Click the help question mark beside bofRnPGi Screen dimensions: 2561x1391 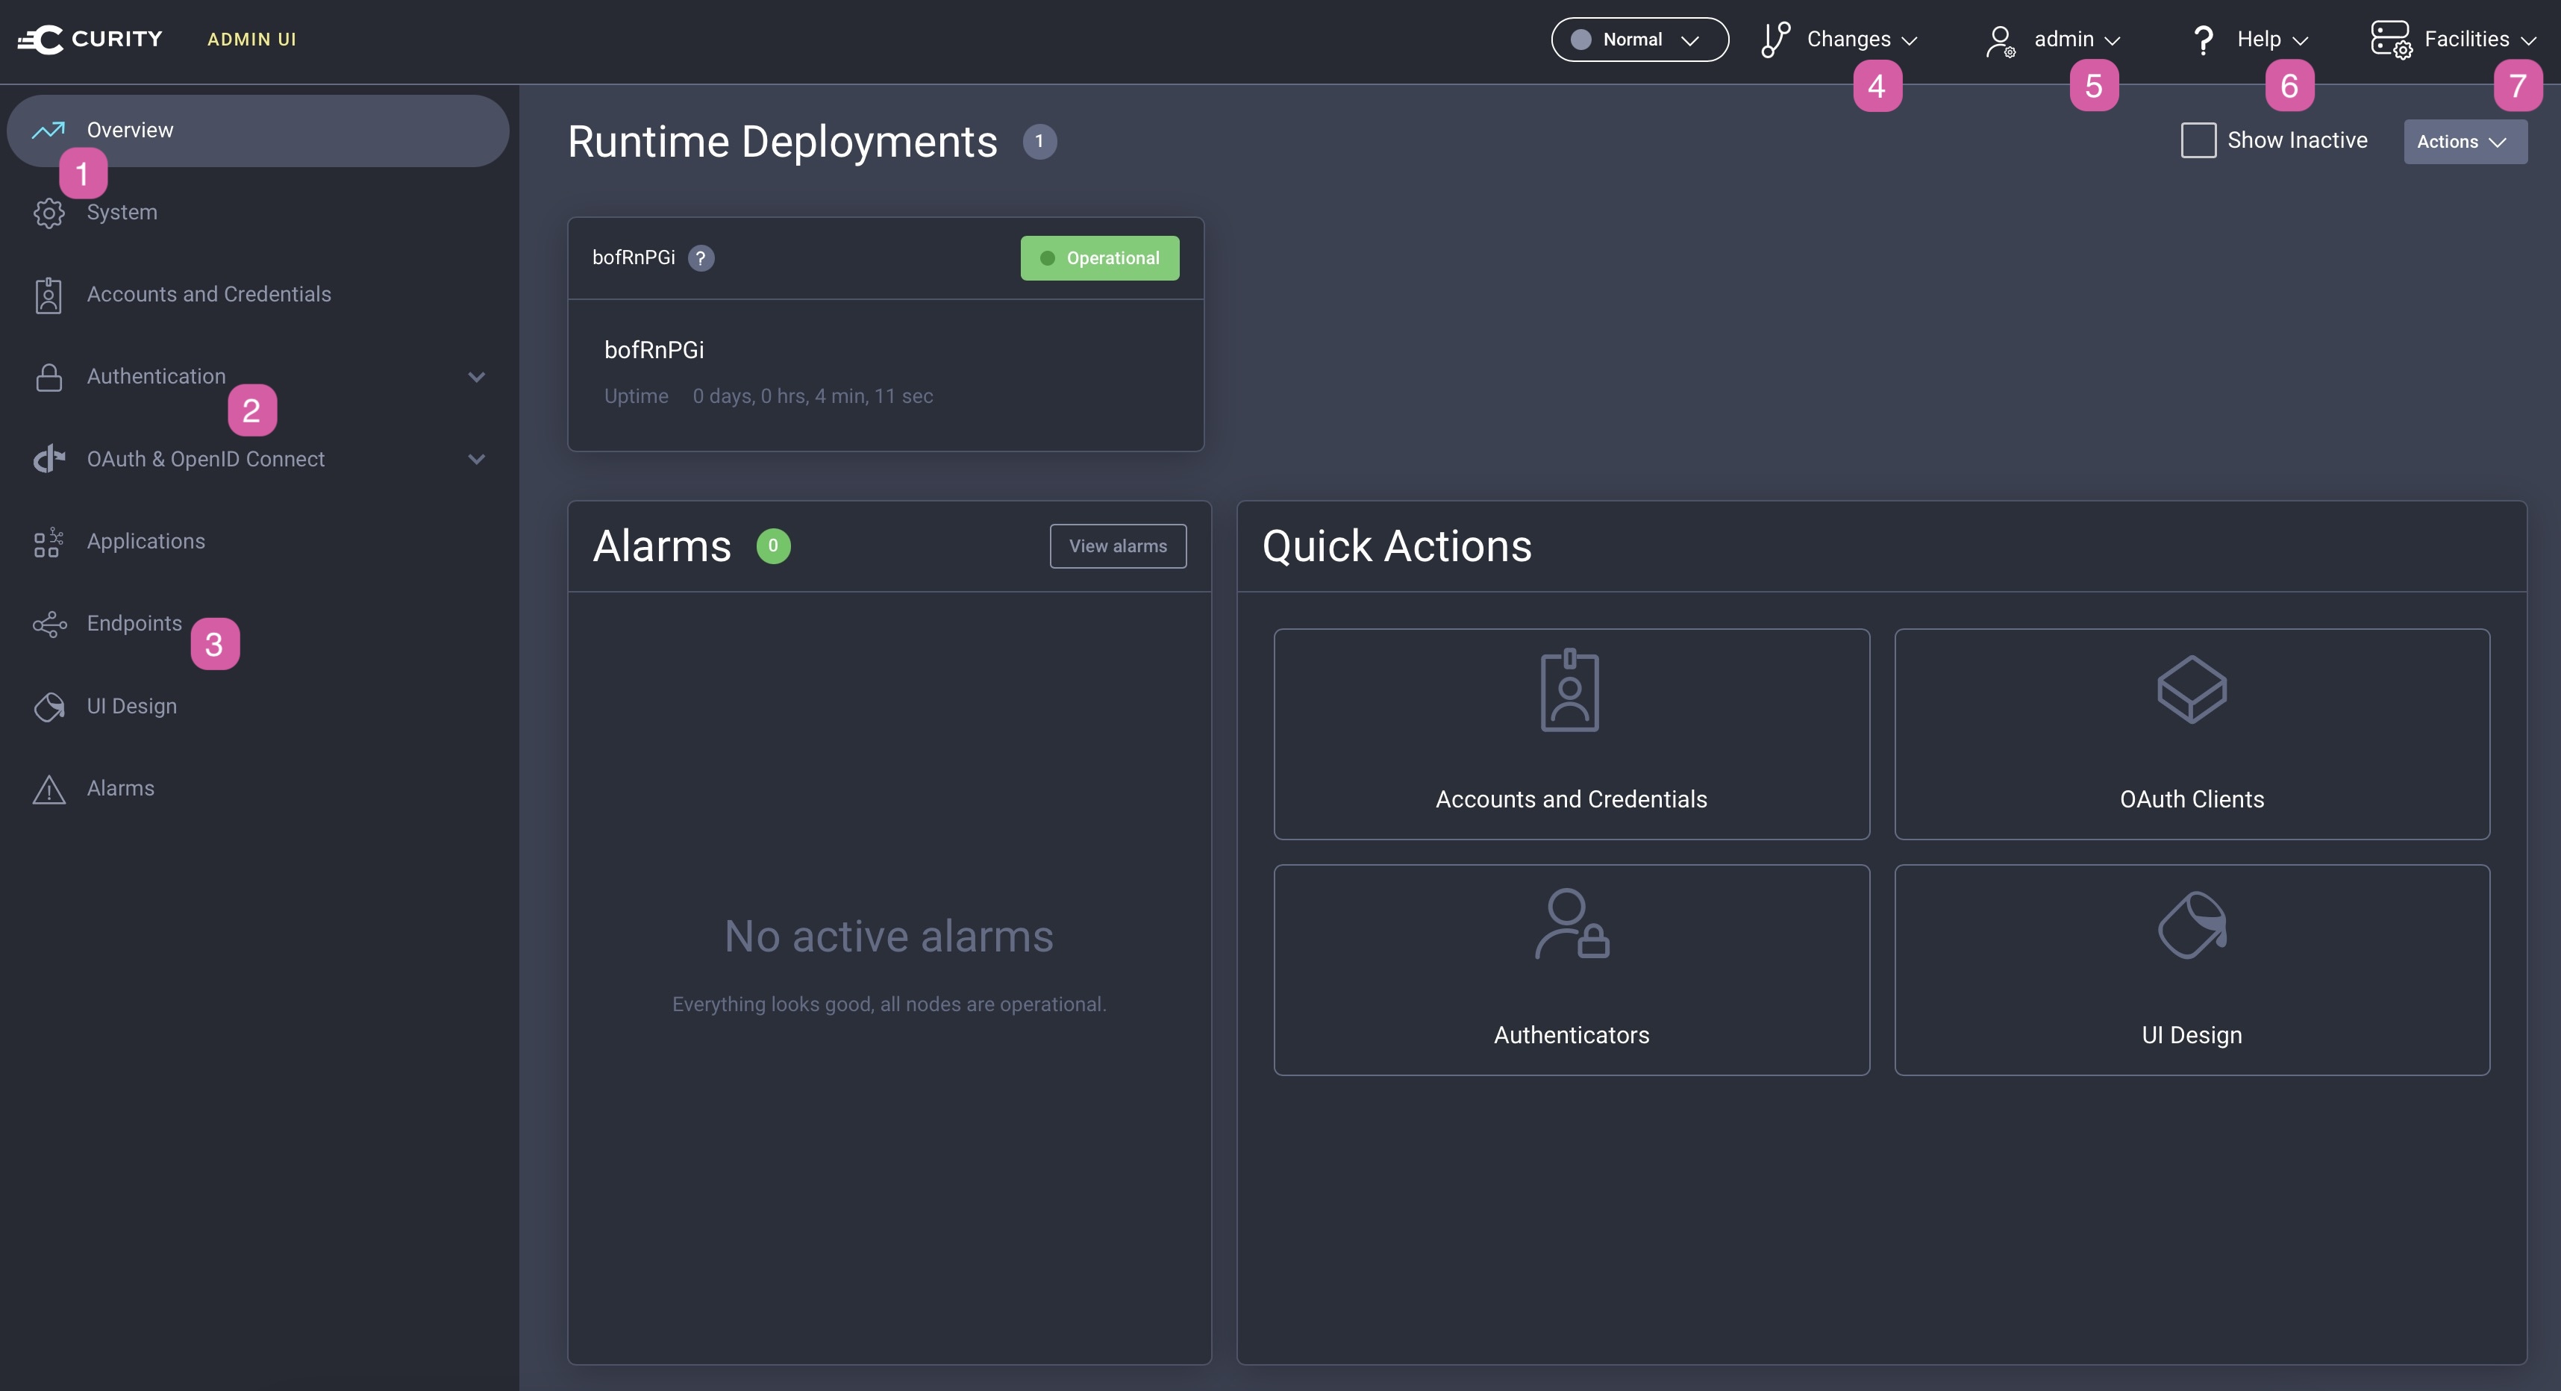(701, 258)
